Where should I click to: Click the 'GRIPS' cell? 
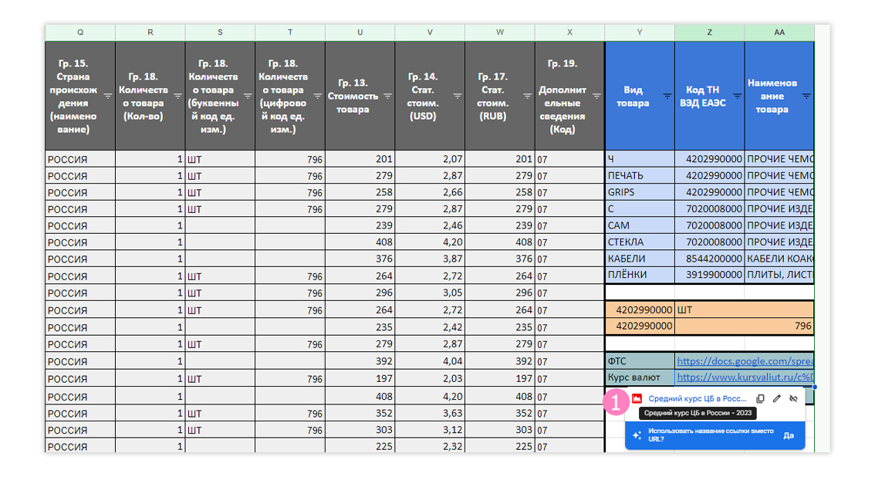tap(640, 192)
